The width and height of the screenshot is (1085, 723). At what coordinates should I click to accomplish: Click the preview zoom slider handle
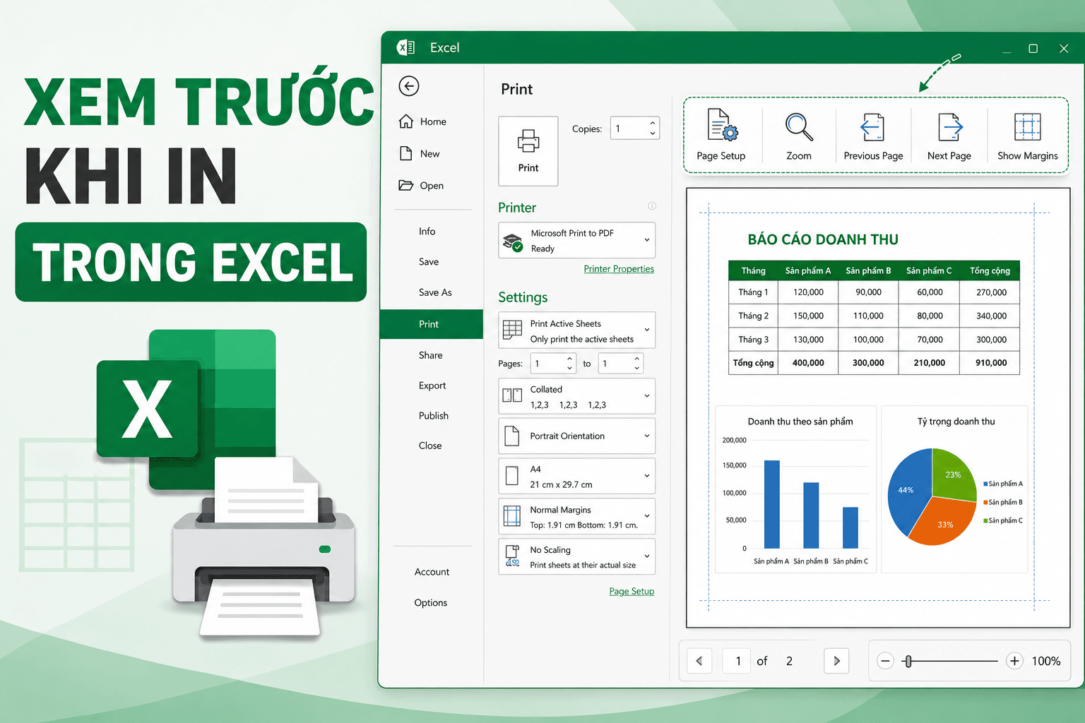[908, 661]
